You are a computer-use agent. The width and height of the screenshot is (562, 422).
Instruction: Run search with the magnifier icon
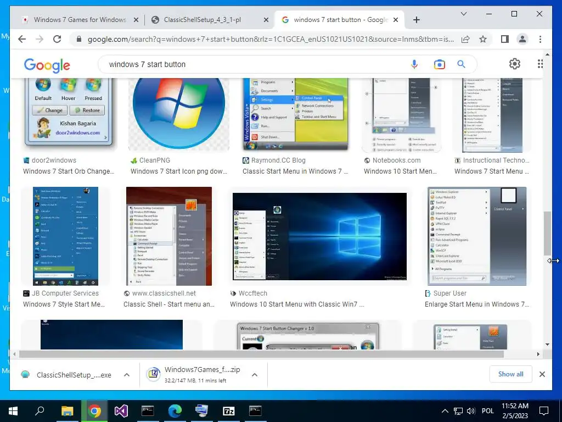point(461,64)
